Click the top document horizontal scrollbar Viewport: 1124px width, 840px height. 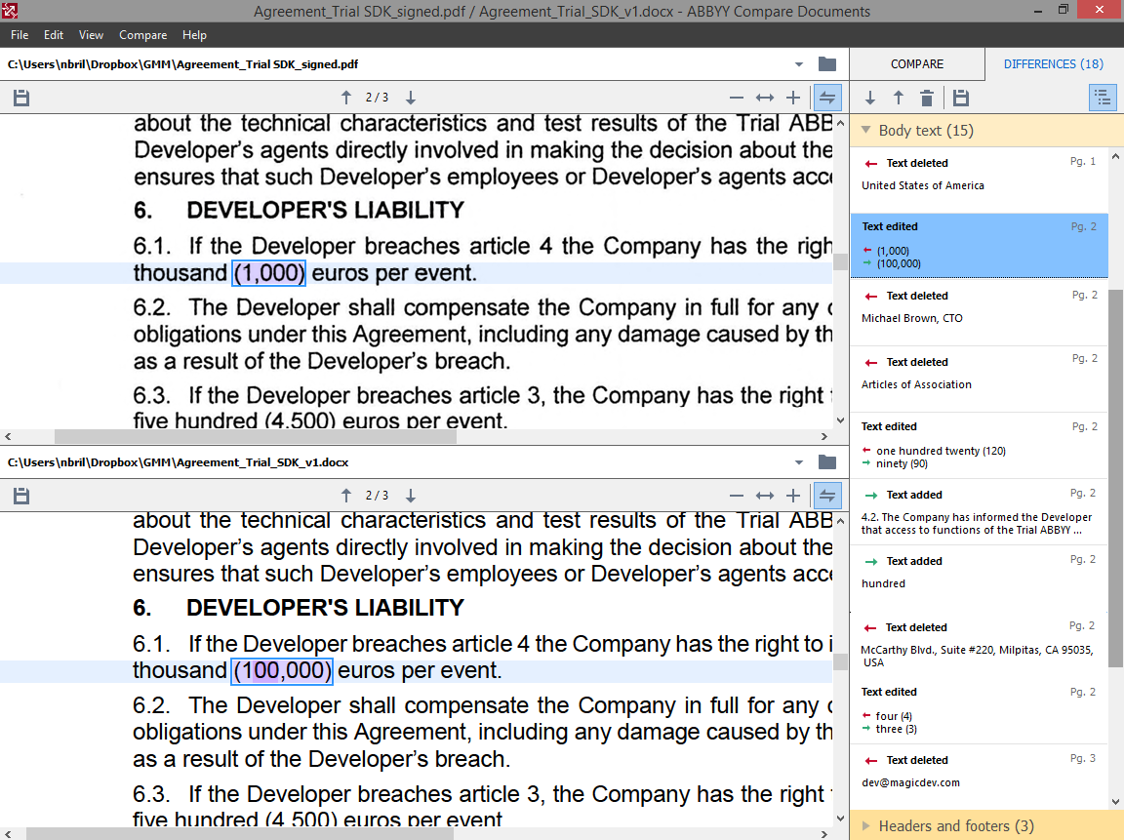click(256, 436)
